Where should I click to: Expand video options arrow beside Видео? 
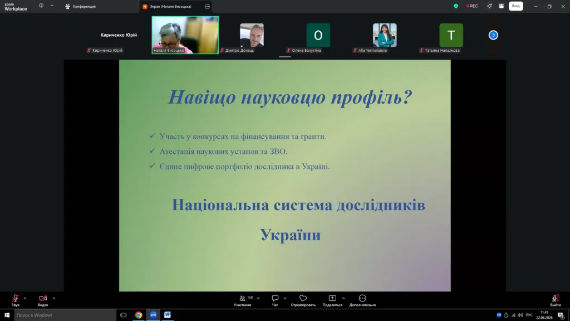click(x=54, y=298)
